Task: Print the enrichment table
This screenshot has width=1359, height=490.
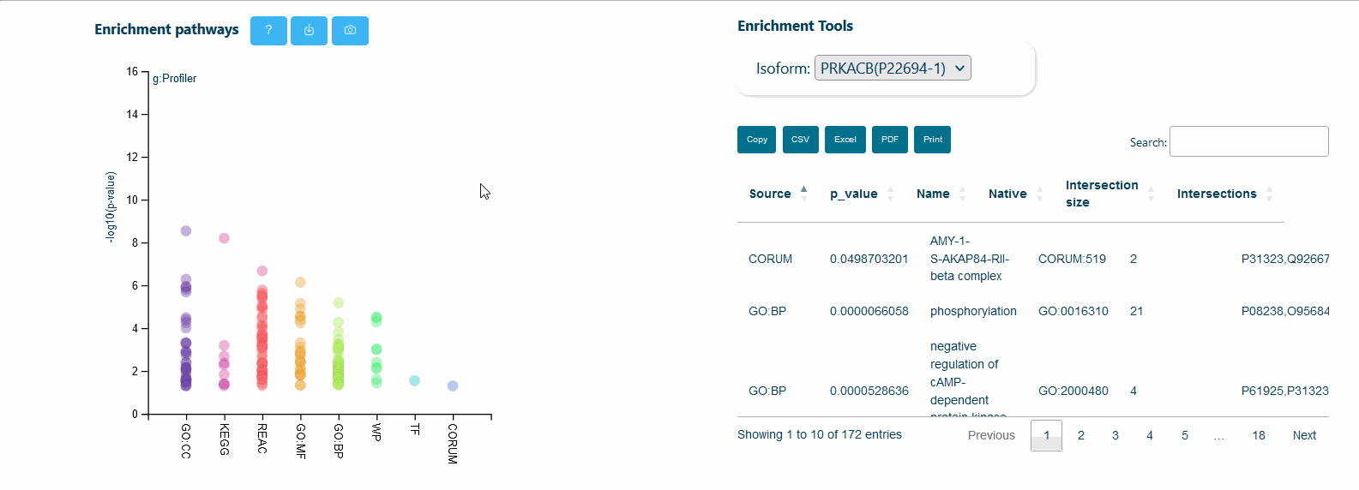Action: [932, 140]
